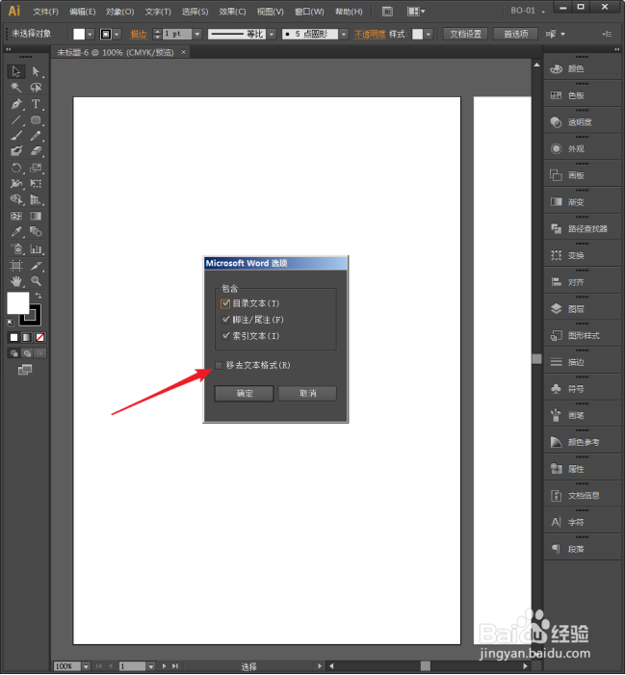Open the 颜色 (Color) panel
The height and width of the screenshot is (675, 625).
tap(583, 69)
